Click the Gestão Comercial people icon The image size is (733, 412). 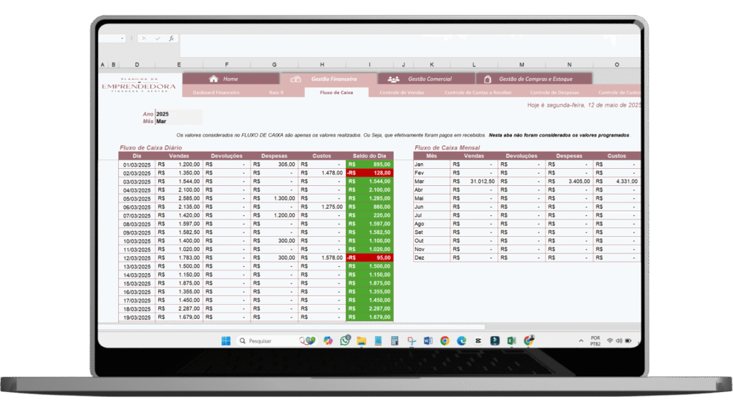tap(393, 79)
